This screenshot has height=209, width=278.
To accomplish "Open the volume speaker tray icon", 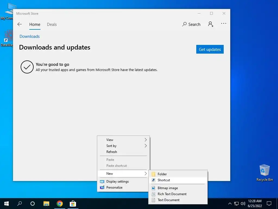I will click(x=243, y=204).
